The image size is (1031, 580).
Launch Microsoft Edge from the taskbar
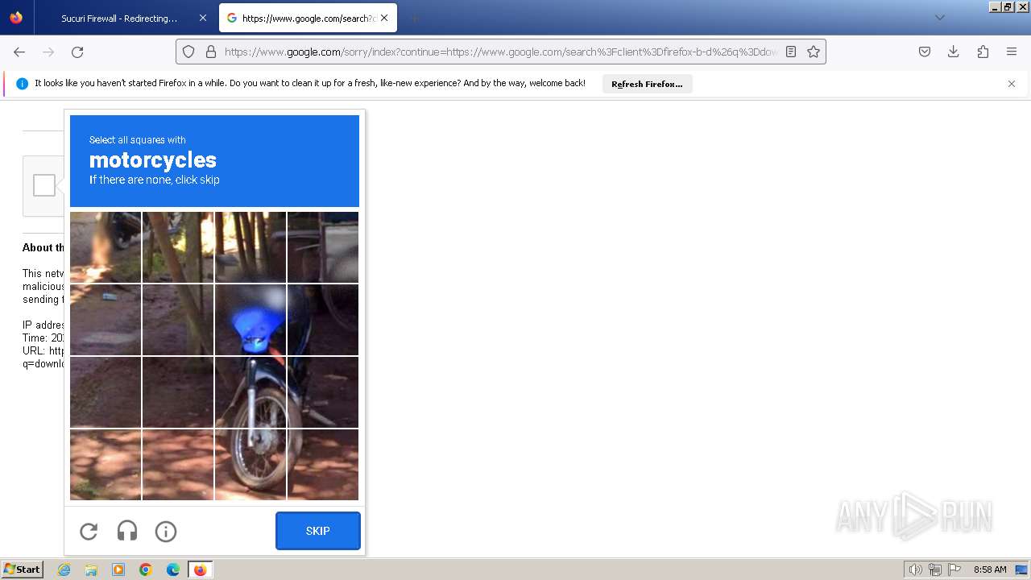[x=173, y=570]
